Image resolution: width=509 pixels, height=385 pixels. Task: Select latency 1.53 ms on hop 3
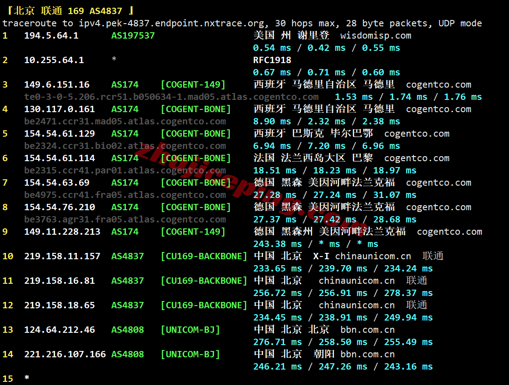coord(354,97)
